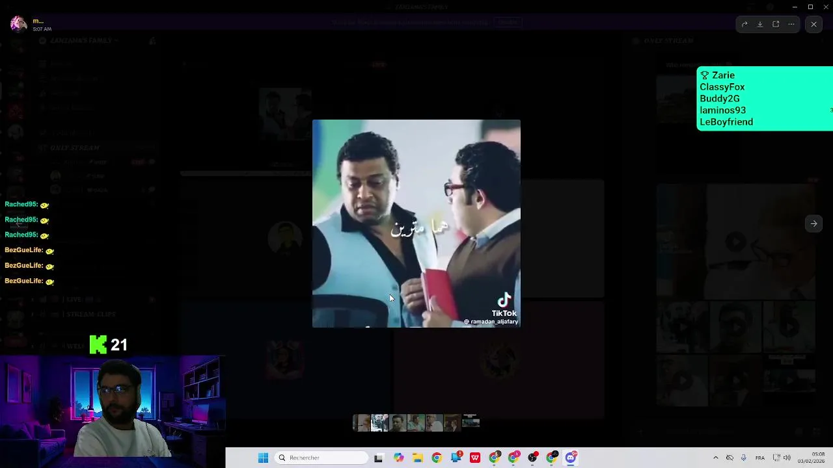The width and height of the screenshot is (833, 468).
Task: Minimize the Discord window
Action: [x=795, y=6]
